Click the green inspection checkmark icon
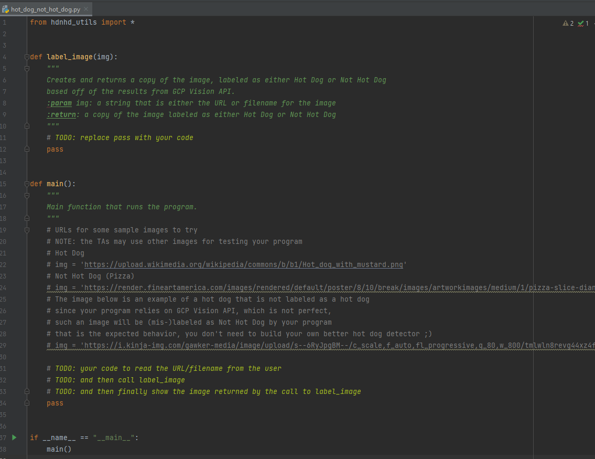Image resolution: width=595 pixels, height=459 pixels. pyautogui.click(x=580, y=23)
